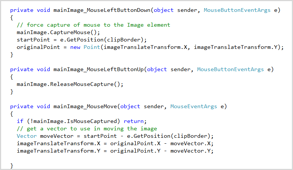Click the mainImage_MouseMove method name
293x170 pixels.
tap(85, 106)
